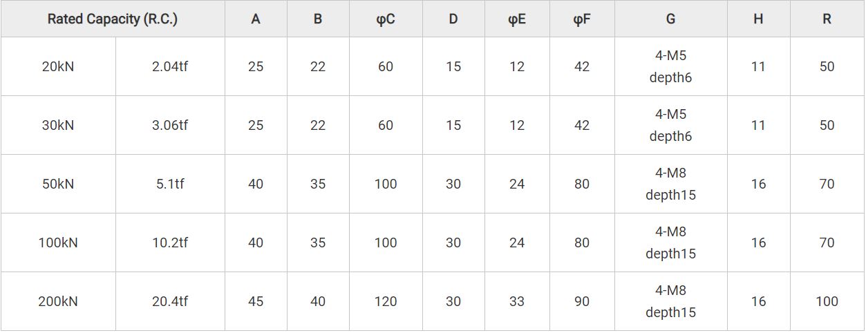
Task: Select the 3.06tf cell
Action: pos(170,126)
